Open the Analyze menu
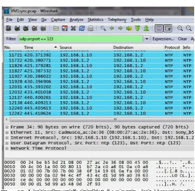 [76, 20]
